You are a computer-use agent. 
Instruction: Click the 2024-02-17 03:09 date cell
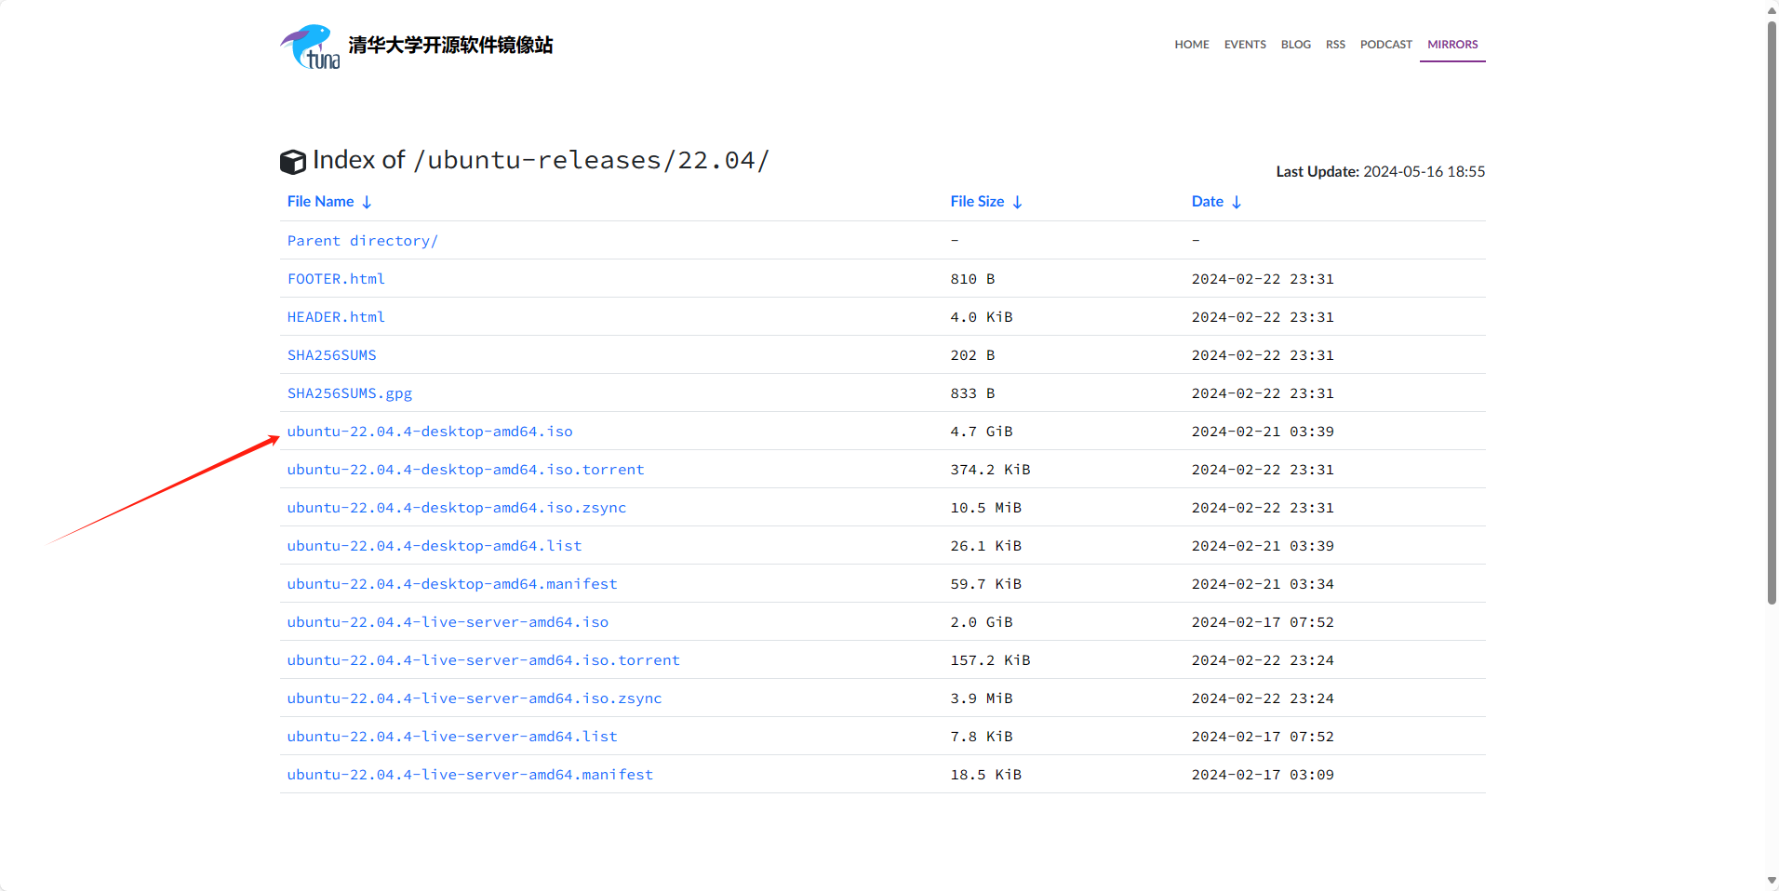click(x=1263, y=775)
